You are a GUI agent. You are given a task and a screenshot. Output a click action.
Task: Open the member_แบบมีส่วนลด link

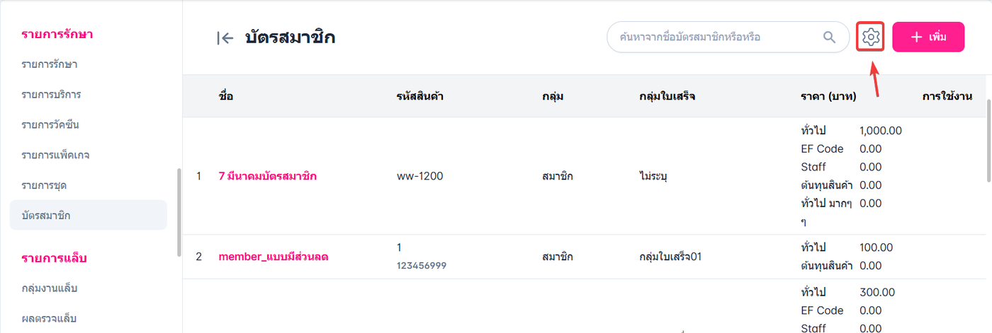point(274,257)
